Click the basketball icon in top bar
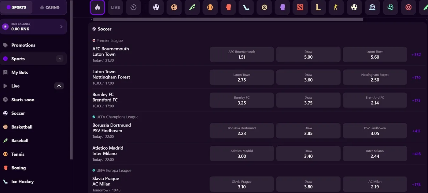 click(174, 7)
